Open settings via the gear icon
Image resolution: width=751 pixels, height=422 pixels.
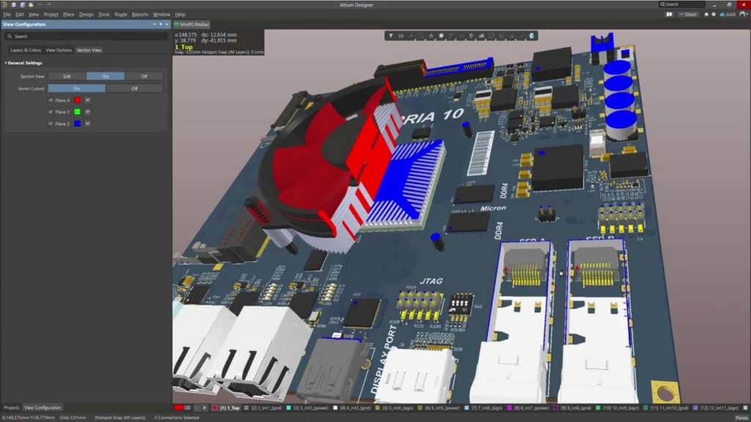(715, 14)
